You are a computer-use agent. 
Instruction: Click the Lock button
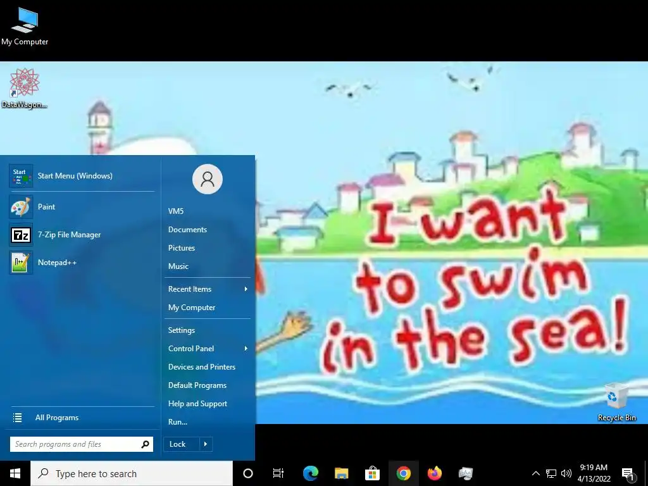point(182,444)
